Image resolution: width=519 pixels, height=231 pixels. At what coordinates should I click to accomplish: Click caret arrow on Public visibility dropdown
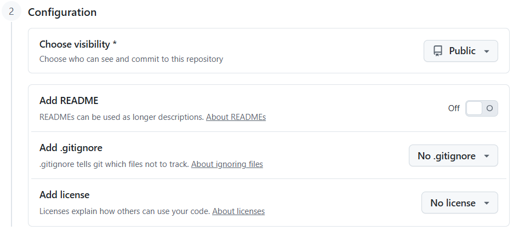(486, 51)
